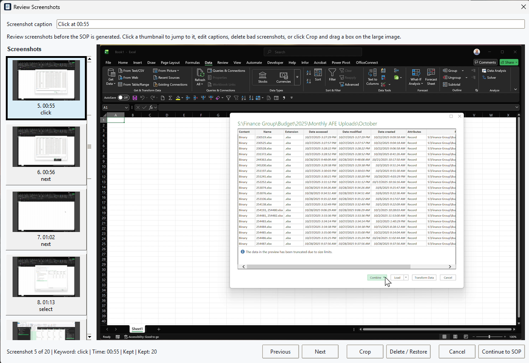Viewport: 529px width, 363px height.
Task: Click the fx insert function icon
Action: (x=151, y=108)
